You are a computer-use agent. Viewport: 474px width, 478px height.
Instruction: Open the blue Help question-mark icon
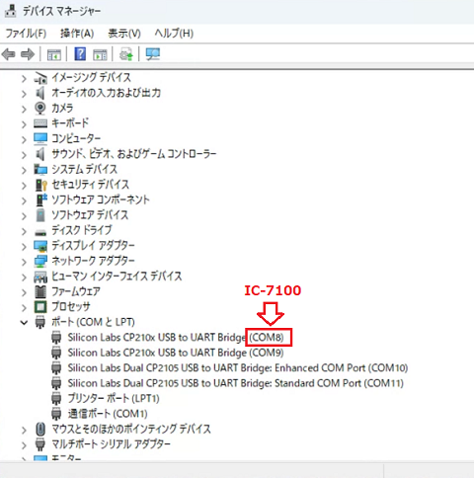pyautogui.click(x=80, y=53)
